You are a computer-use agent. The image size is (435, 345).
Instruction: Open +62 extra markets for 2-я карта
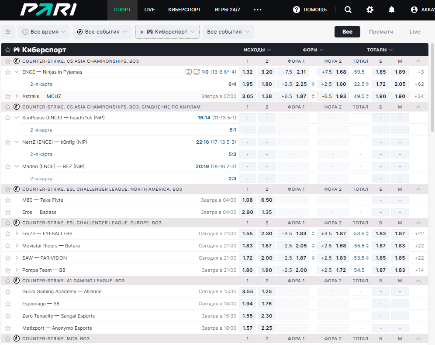click(419, 84)
